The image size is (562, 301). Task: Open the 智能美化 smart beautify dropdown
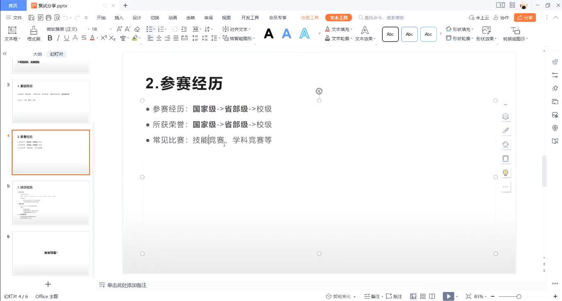340,296
